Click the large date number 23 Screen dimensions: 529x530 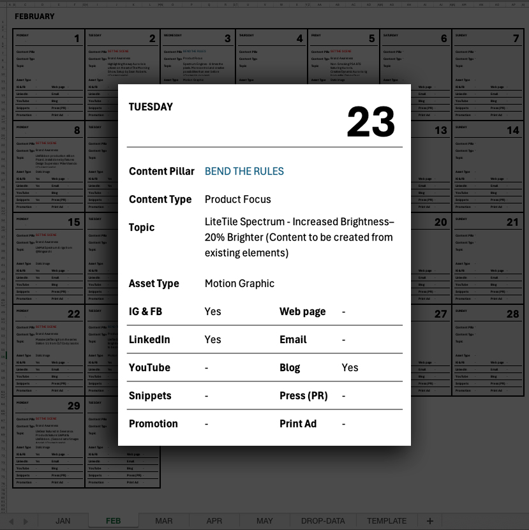tap(370, 122)
